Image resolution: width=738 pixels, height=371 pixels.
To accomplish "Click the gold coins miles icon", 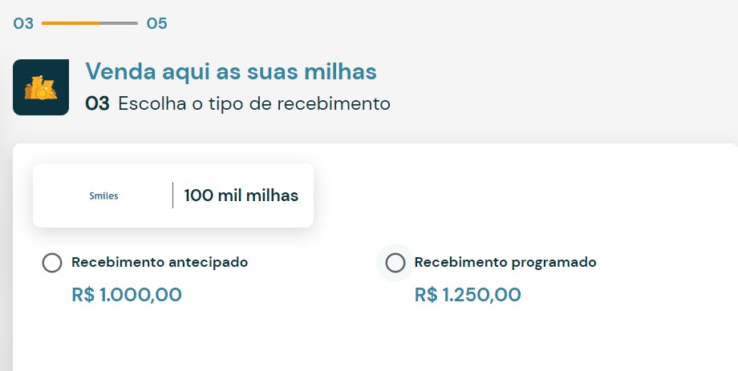I will point(40,87).
